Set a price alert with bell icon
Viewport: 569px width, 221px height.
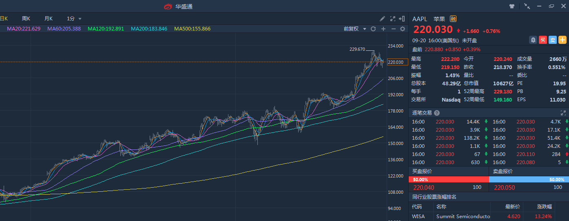(533, 40)
